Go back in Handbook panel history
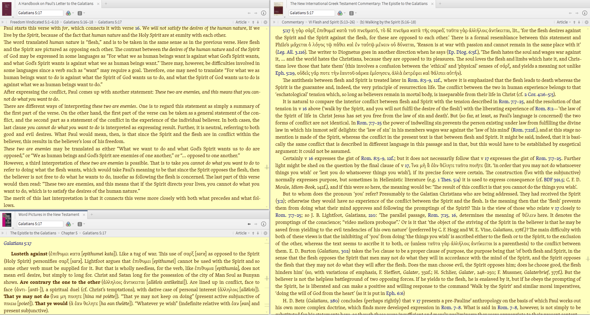Image resolution: width=590 pixels, height=315 pixels. pyautogui.click(x=249, y=13)
